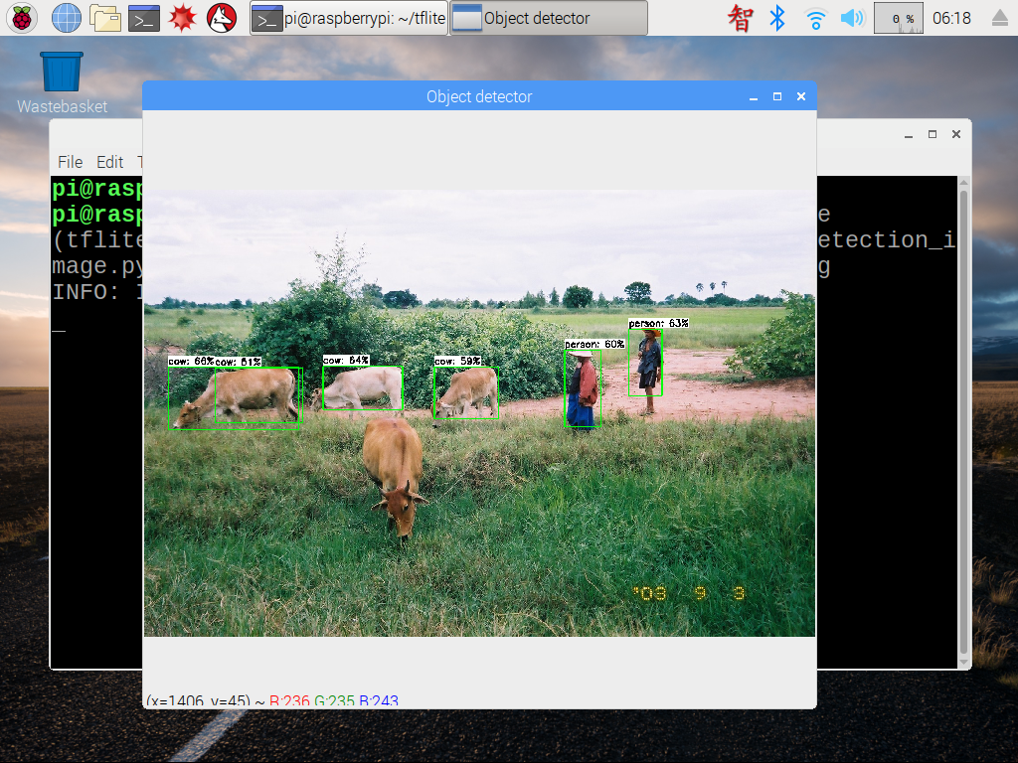The width and height of the screenshot is (1018, 763).
Task: Click the terminal vertical scrollbar
Action: (964, 421)
